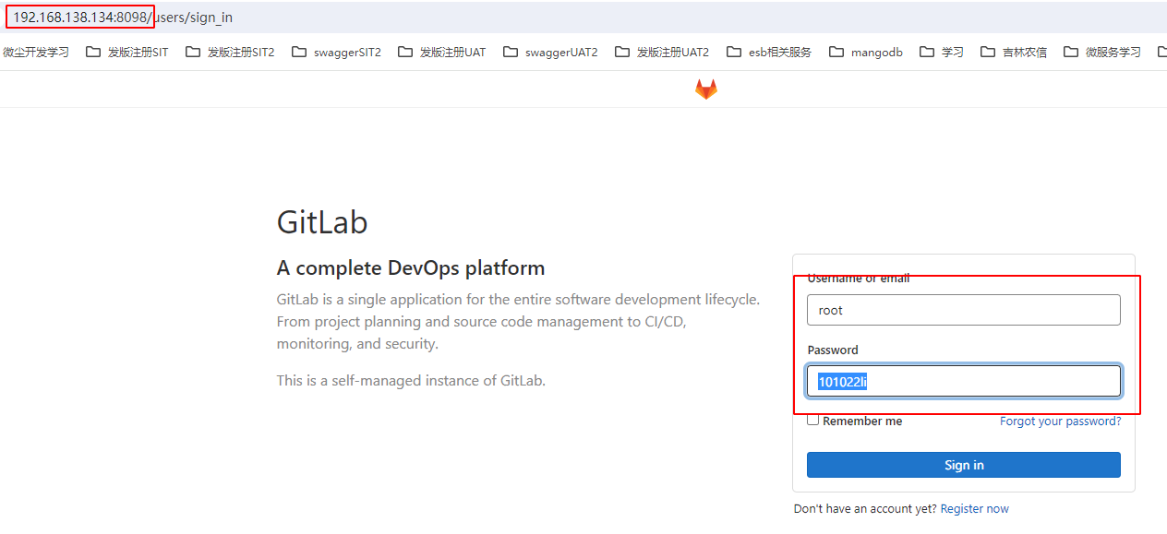Viewport: 1167px width, 534px height.
Task: Click the Sign in button
Action: coord(964,465)
